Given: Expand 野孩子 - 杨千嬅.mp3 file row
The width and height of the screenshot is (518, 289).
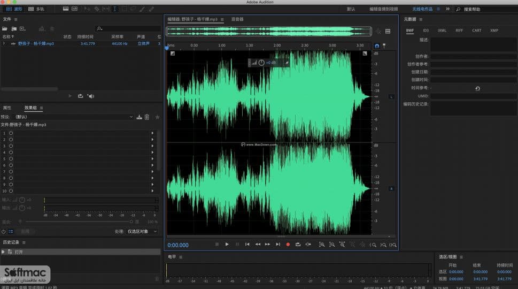Looking at the screenshot, I should point(4,43).
